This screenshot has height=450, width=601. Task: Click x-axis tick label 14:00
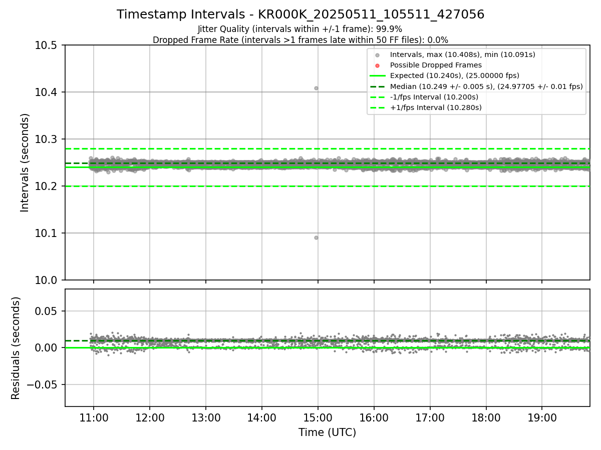click(262, 417)
